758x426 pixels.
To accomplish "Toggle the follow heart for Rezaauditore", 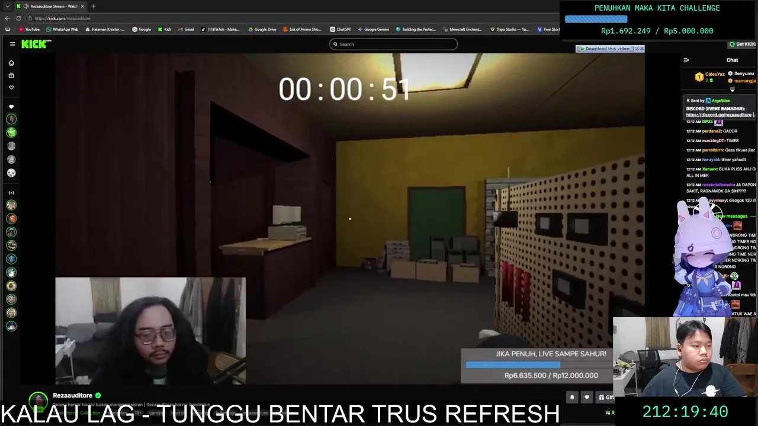I will [x=587, y=398].
